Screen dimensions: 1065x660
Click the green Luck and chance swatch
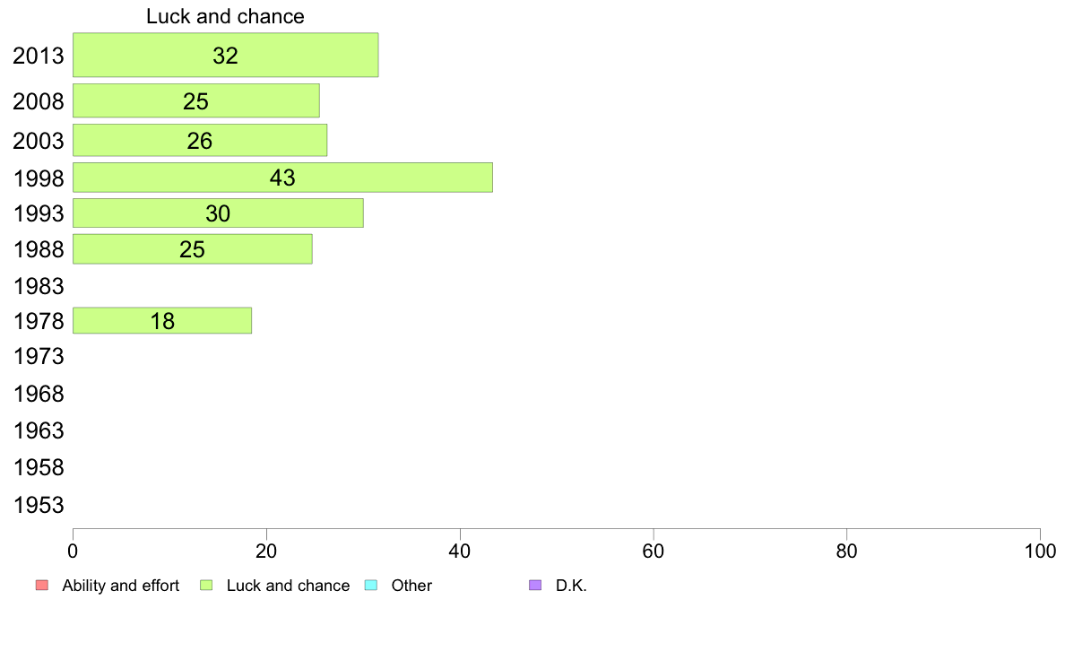(x=206, y=586)
